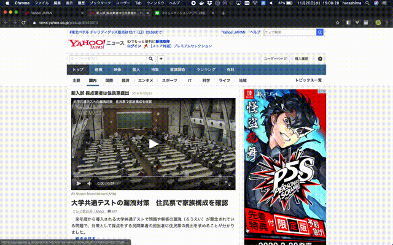Open トピックス一覧 link

coord(308,80)
